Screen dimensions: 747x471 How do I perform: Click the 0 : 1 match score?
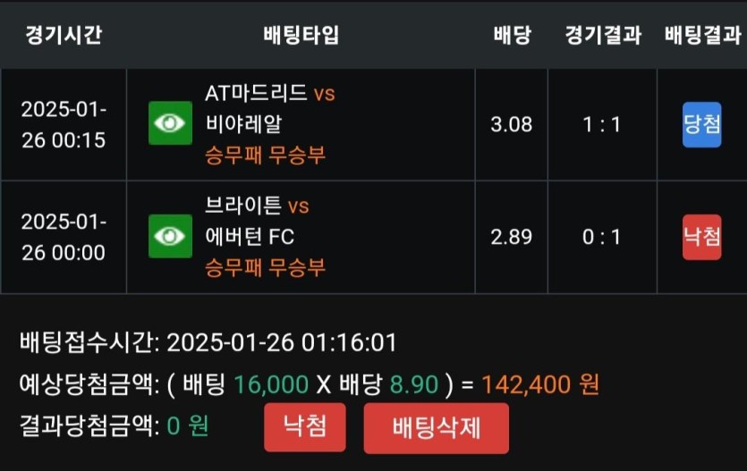(x=602, y=237)
